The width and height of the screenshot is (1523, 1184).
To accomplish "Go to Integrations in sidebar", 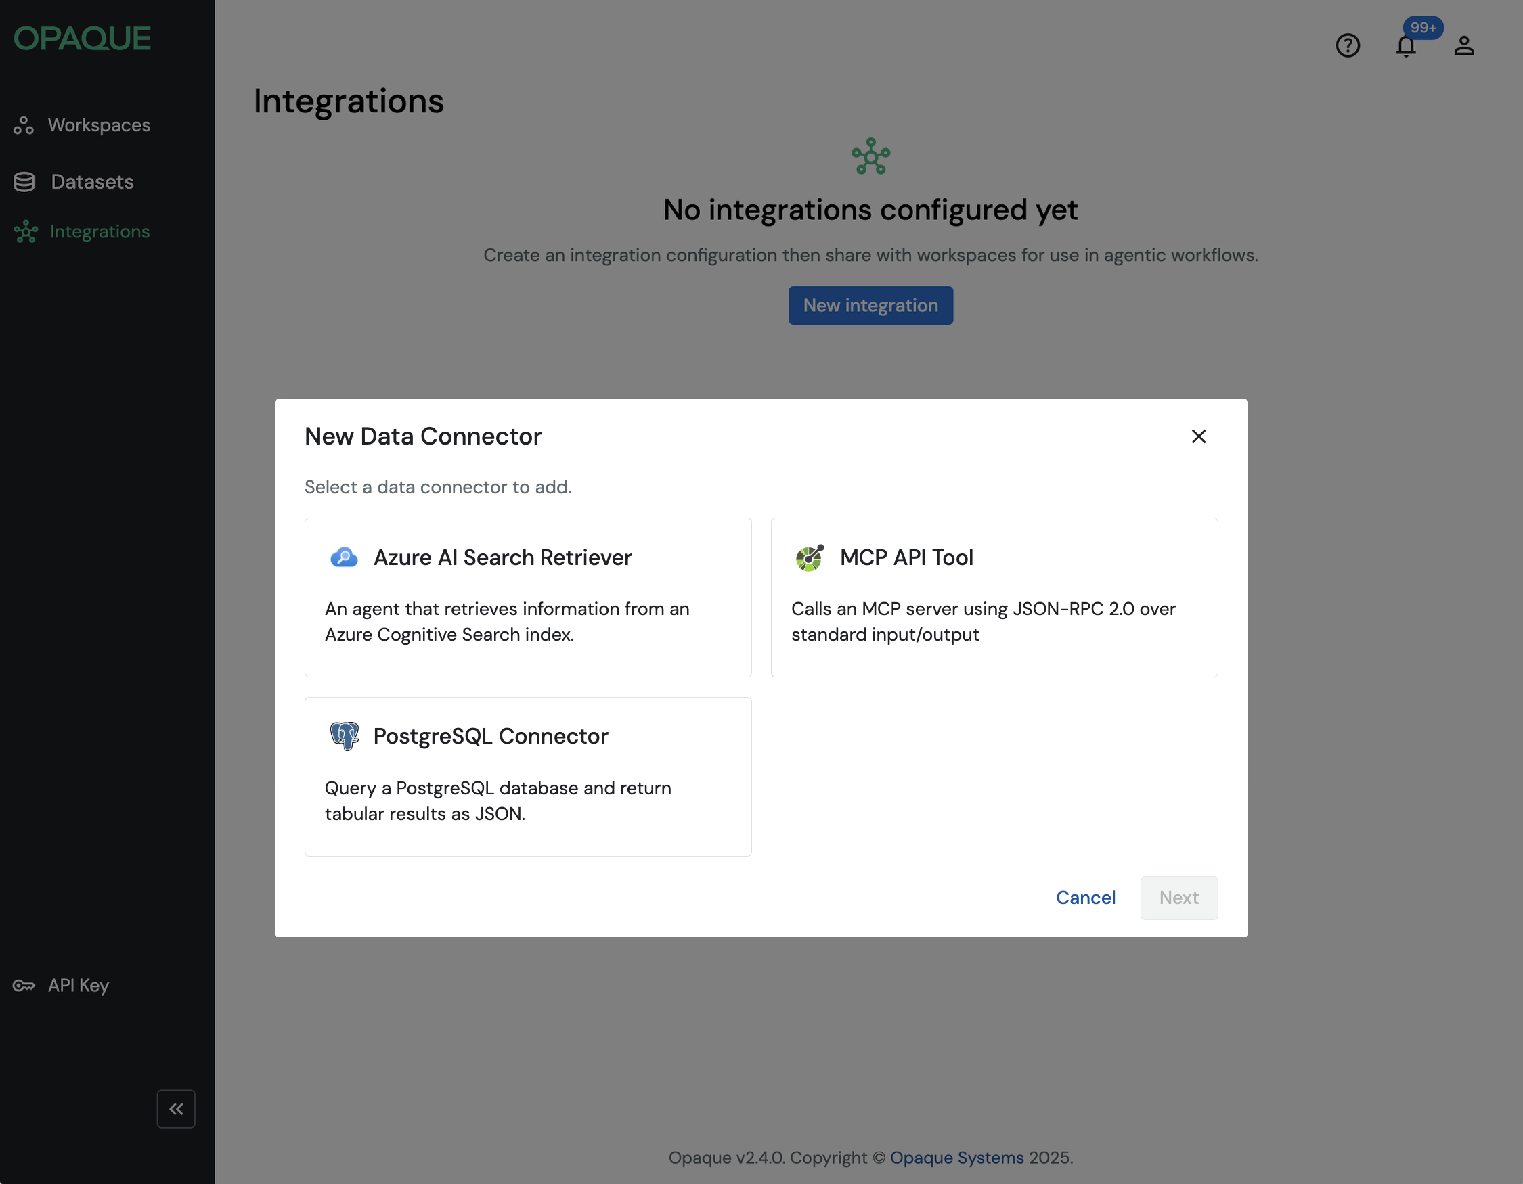I will (100, 231).
